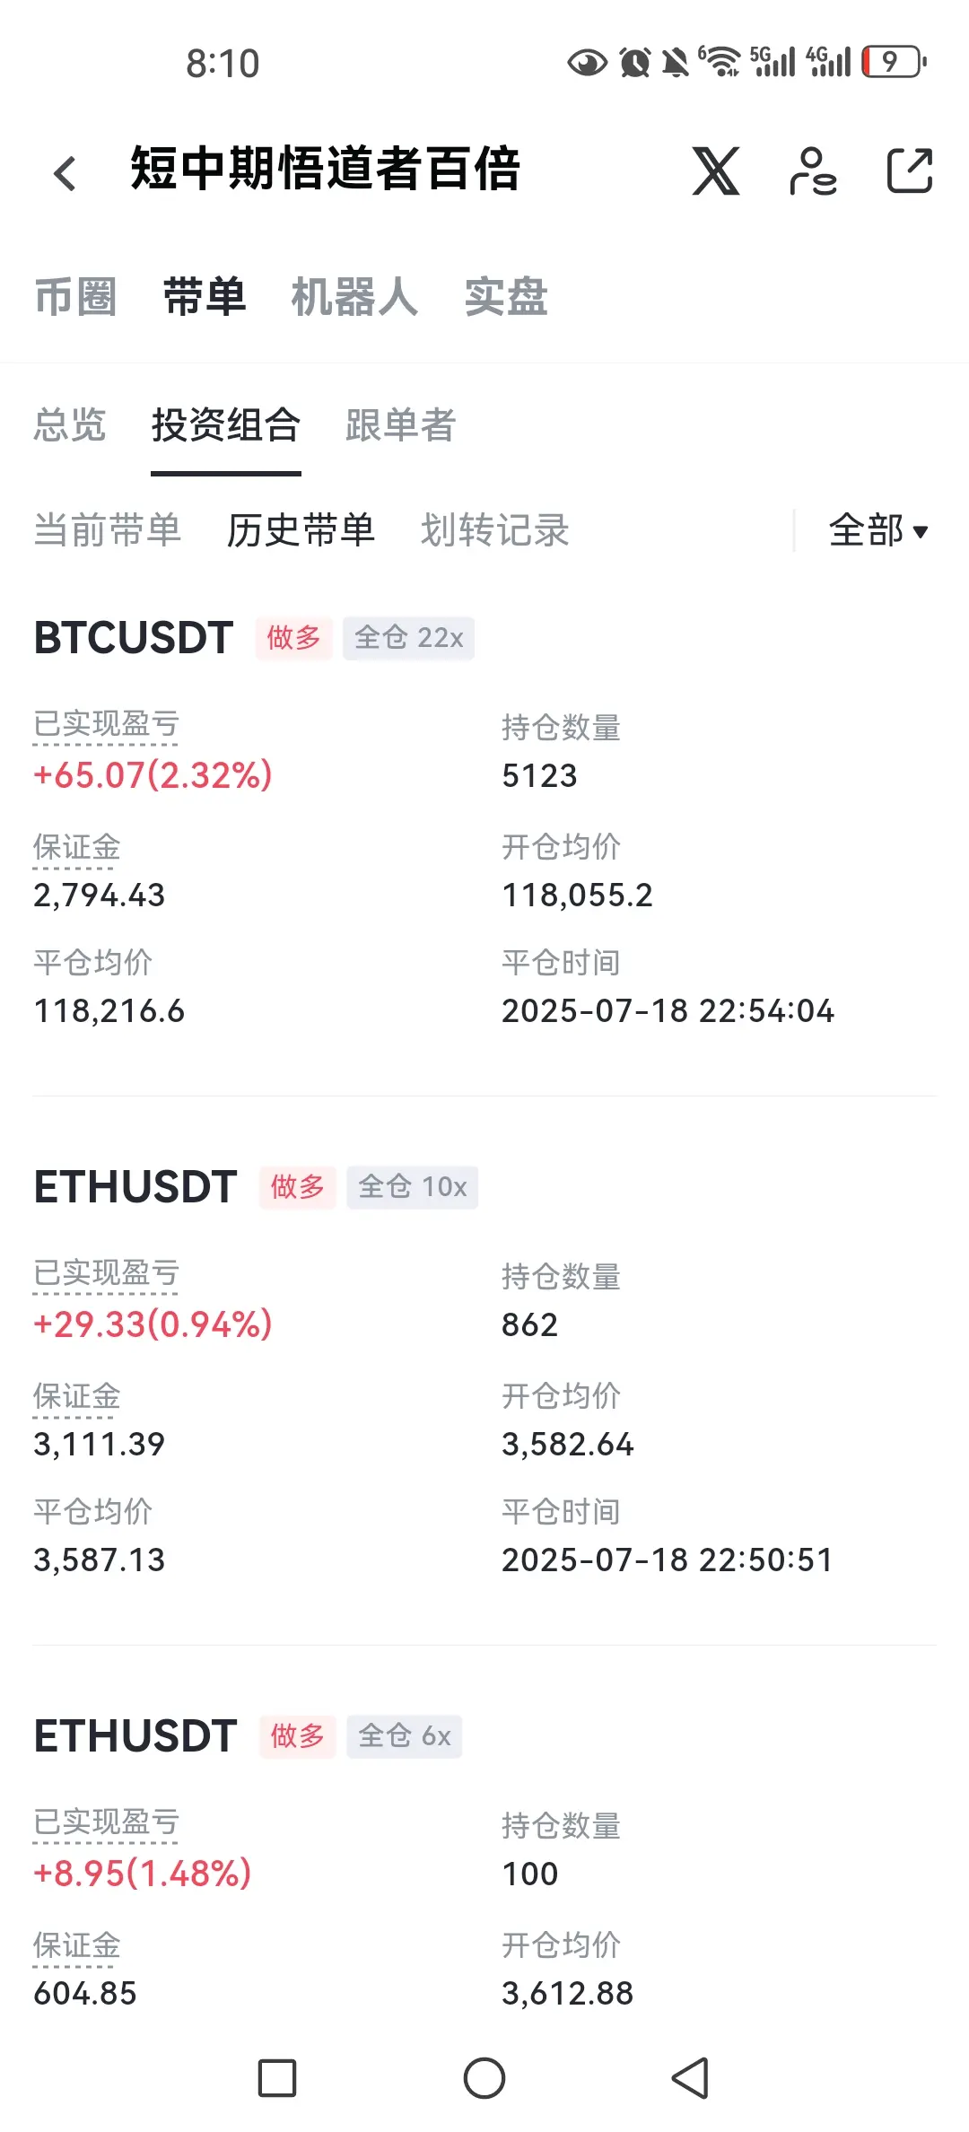
Task: Tap the copy-trader profile coins icon
Action: click(813, 170)
